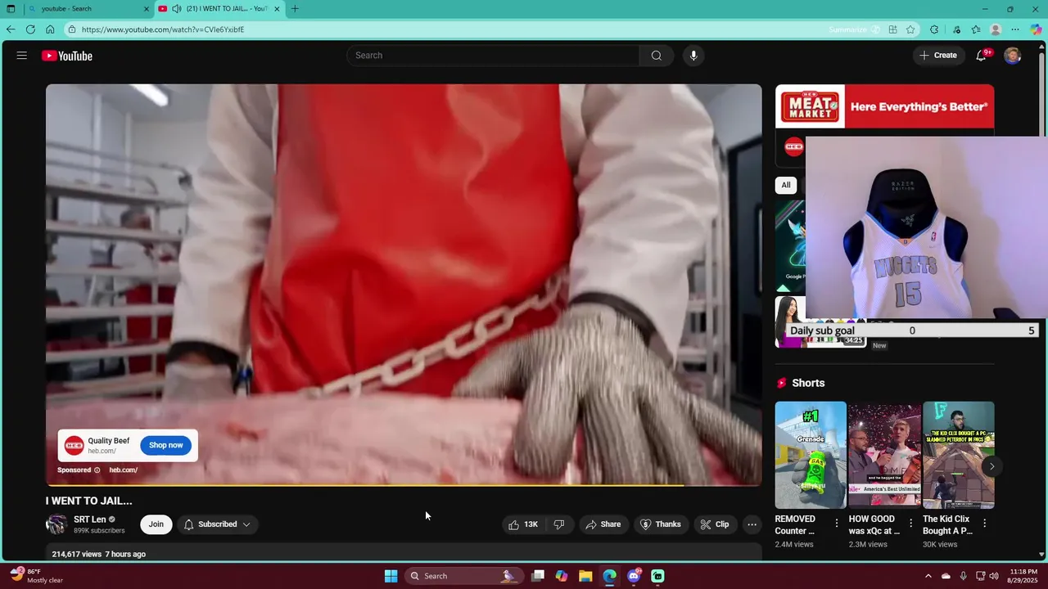Open a new browser tab

pos(295,9)
